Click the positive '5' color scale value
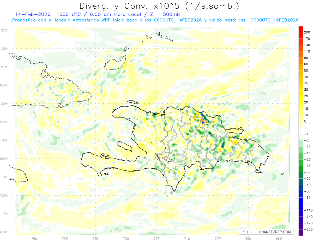The height and width of the screenshot is (242, 313). coord(305,121)
